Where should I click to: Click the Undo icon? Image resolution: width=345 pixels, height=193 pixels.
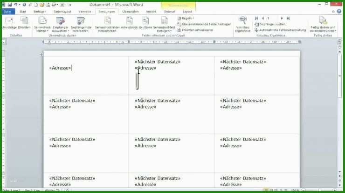[x=16, y=4]
